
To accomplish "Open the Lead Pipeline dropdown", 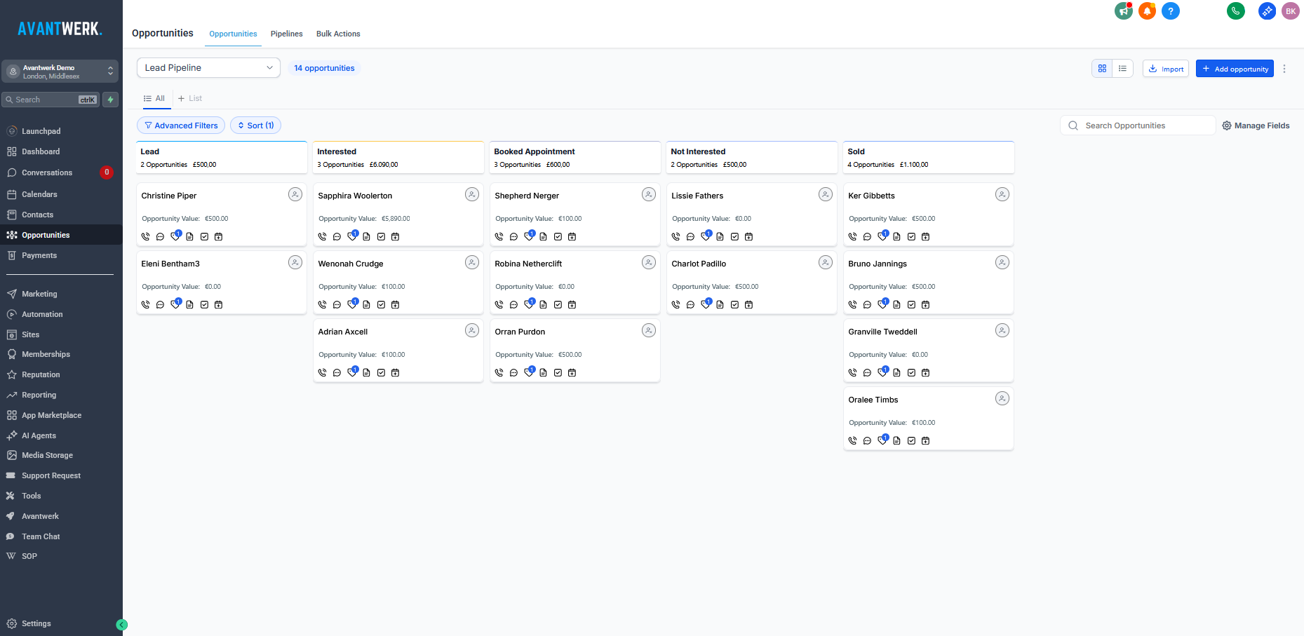I will tap(208, 67).
